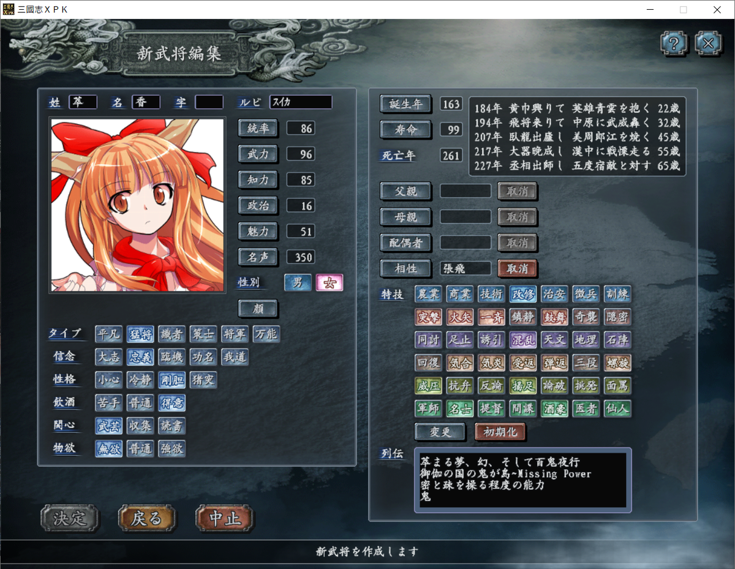The height and width of the screenshot is (569, 735).
Task: Toggle the 揚足 skill
Action: [x=523, y=386]
